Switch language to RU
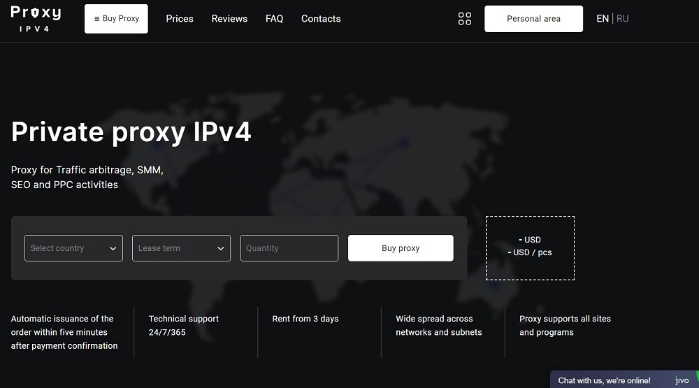The height and width of the screenshot is (388, 699). coord(622,19)
